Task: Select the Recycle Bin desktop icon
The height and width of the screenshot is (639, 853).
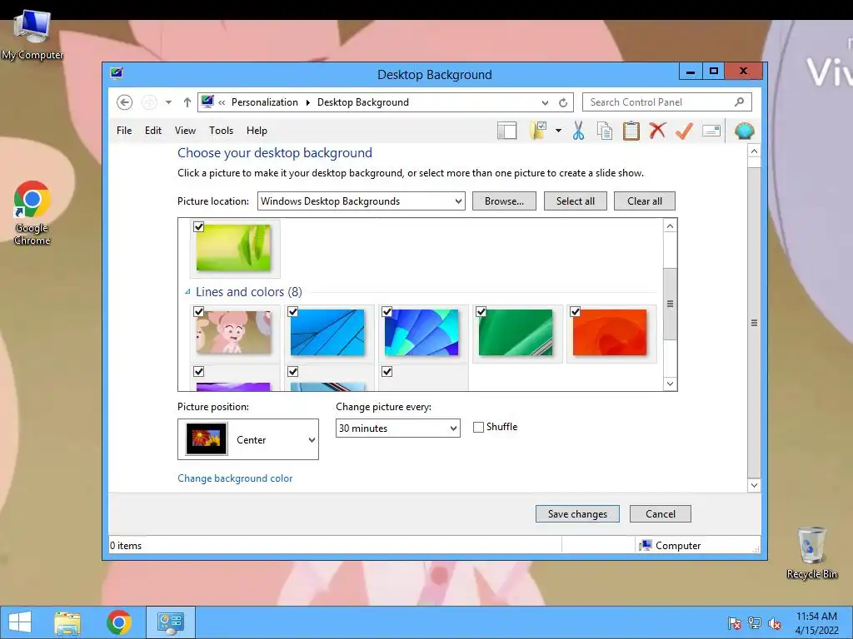Action: 811,552
